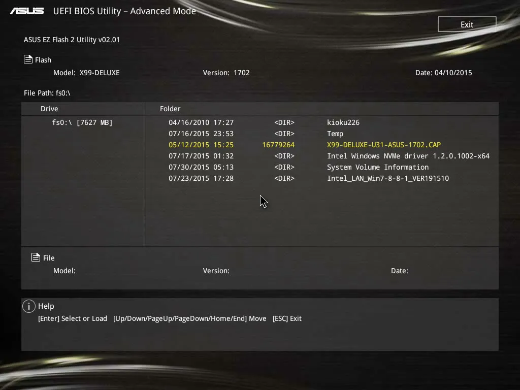Click the UEFI BIOS Utility title
The width and height of the screenshot is (520, 390).
pyautogui.click(x=124, y=11)
